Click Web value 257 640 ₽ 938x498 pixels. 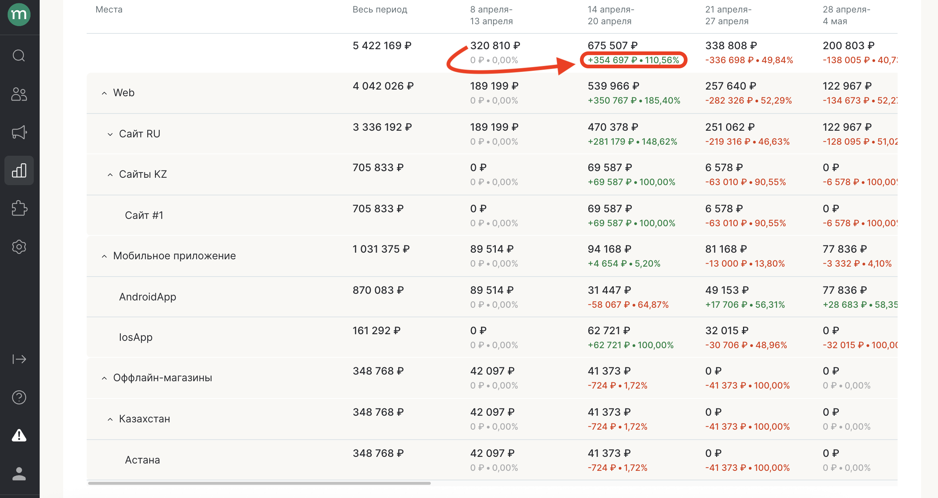click(x=730, y=86)
